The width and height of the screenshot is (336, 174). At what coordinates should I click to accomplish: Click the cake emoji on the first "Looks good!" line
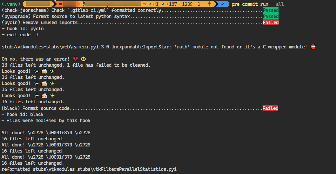[x=44, y=71]
